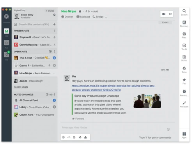
Task: Open the All Channel Feed
Action: 35,100
